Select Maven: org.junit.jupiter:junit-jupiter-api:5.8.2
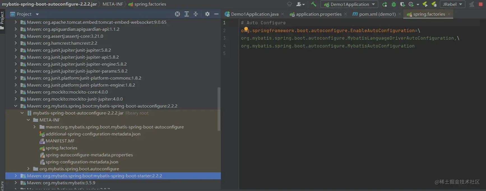Viewport: 486px width, 191px height. [73, 57]
